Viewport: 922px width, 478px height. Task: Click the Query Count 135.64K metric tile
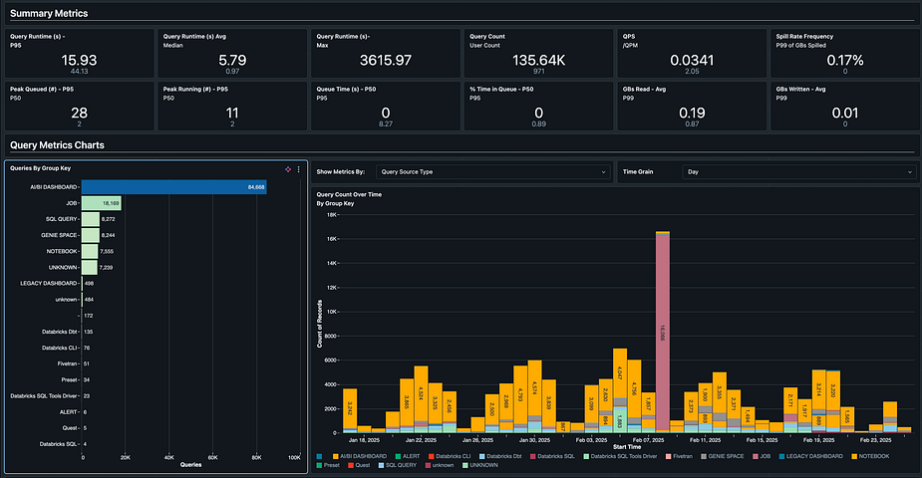(x=538, y=54)
